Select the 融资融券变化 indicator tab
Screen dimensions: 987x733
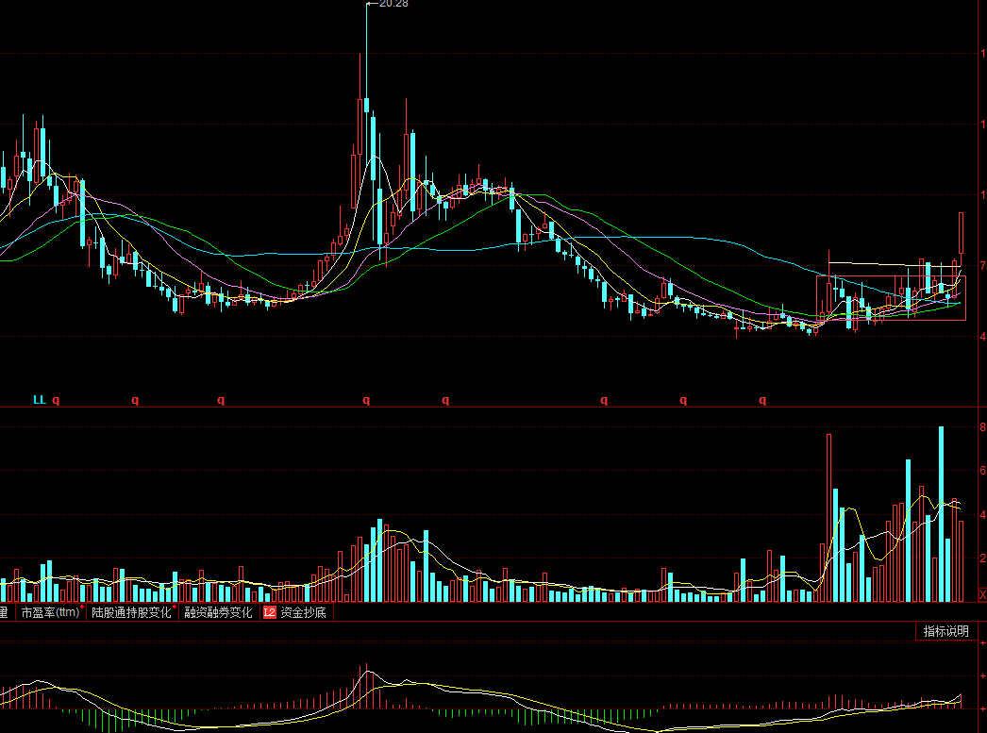pyautogui.click(x=218, y=612)
